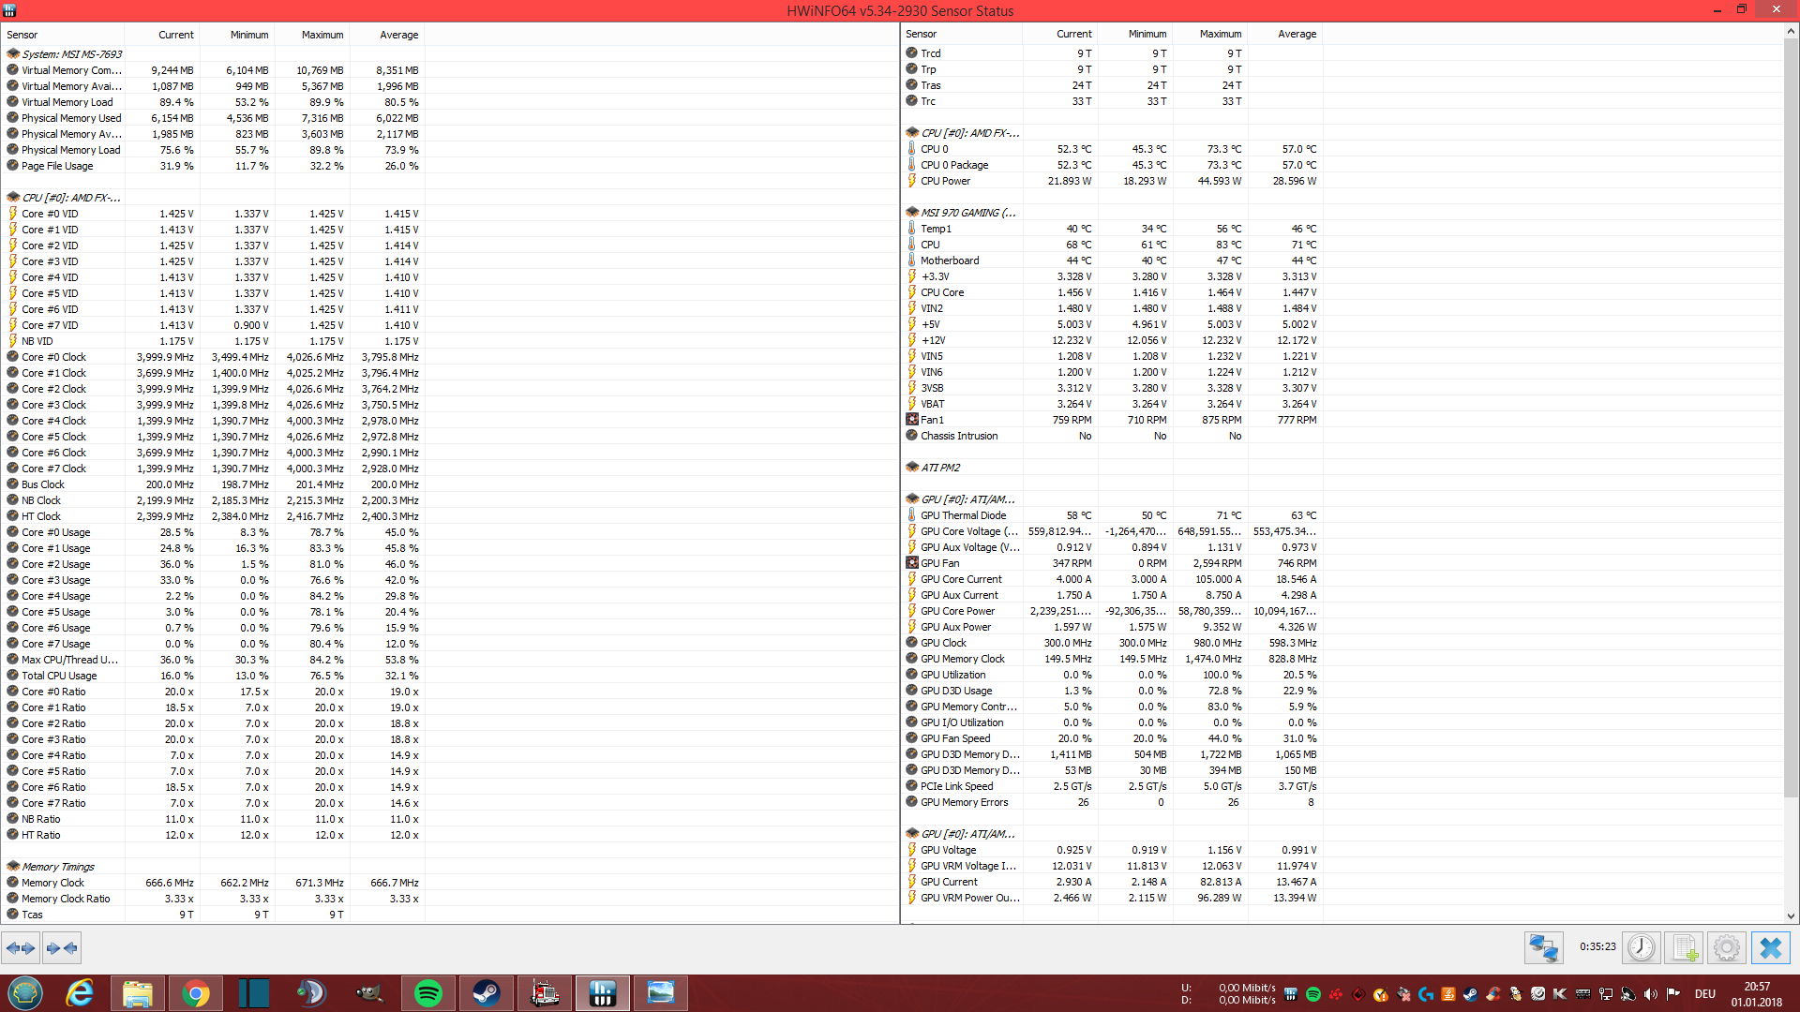
Task: Click the DEU language indicator
Action: pos(1704,994)
